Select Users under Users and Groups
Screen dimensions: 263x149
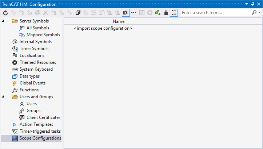click(x=32, y=104)
